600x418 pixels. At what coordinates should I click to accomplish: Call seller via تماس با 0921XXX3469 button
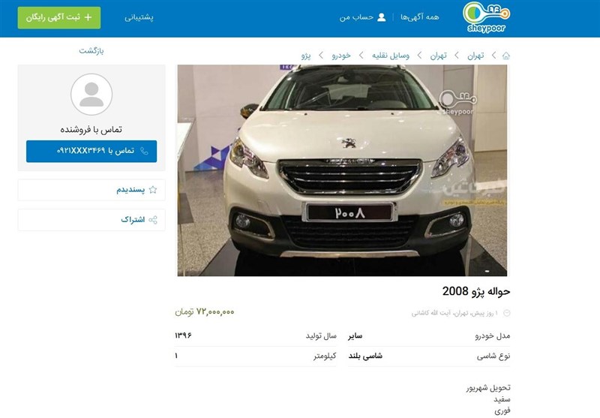(91, 151)
